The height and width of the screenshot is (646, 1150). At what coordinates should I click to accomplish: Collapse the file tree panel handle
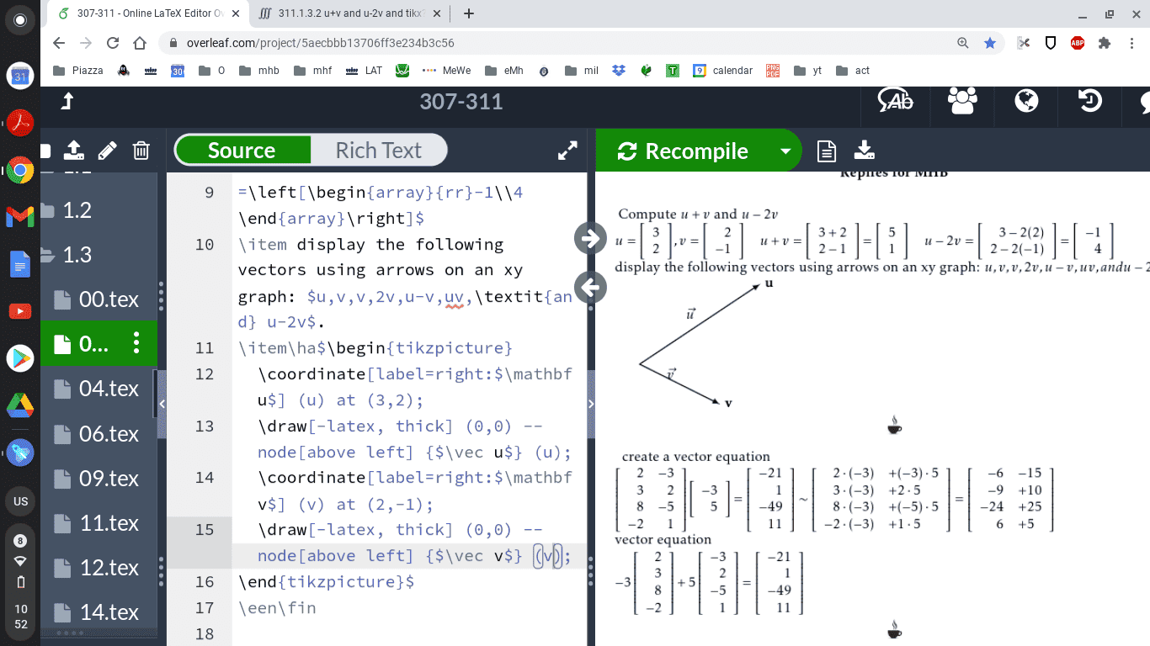pyautogui.click(x=162, y=404)
